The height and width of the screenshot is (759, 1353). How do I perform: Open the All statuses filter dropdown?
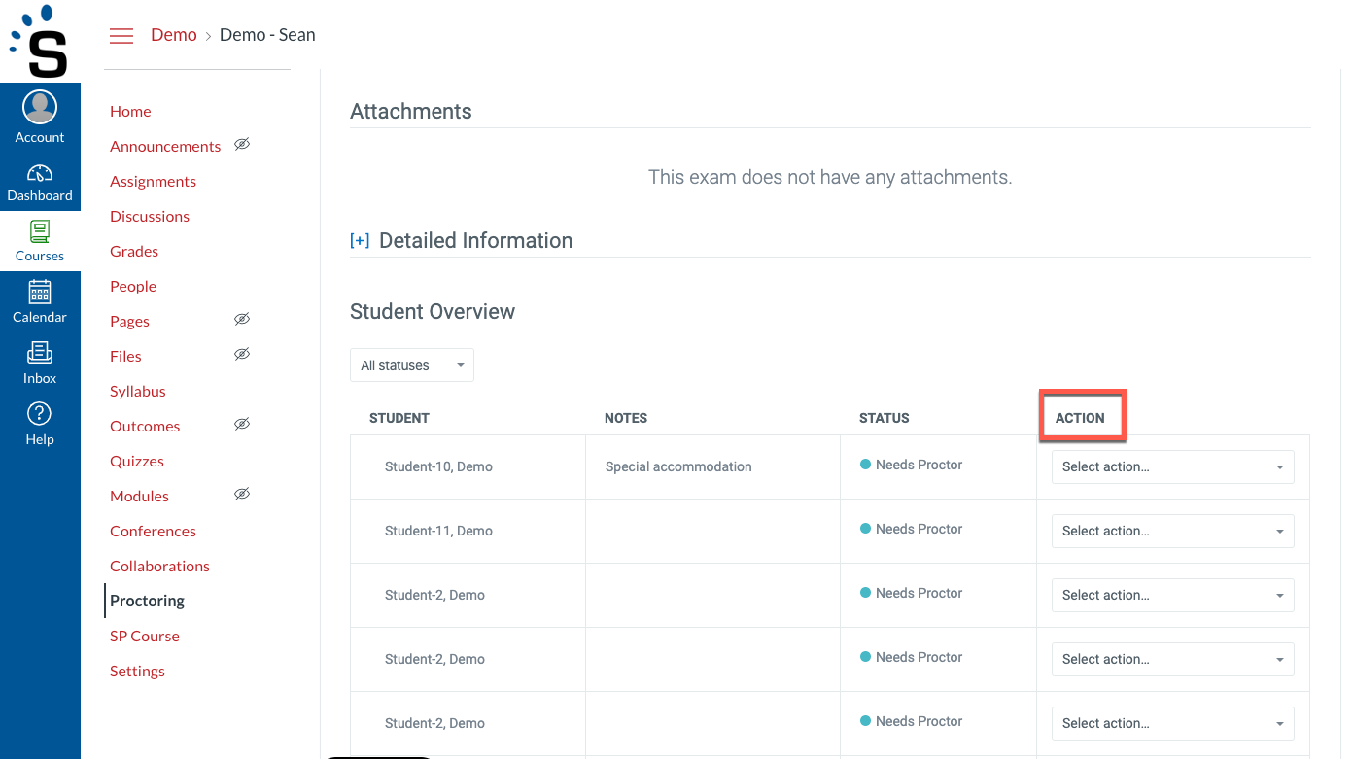(x=412, y=365)
